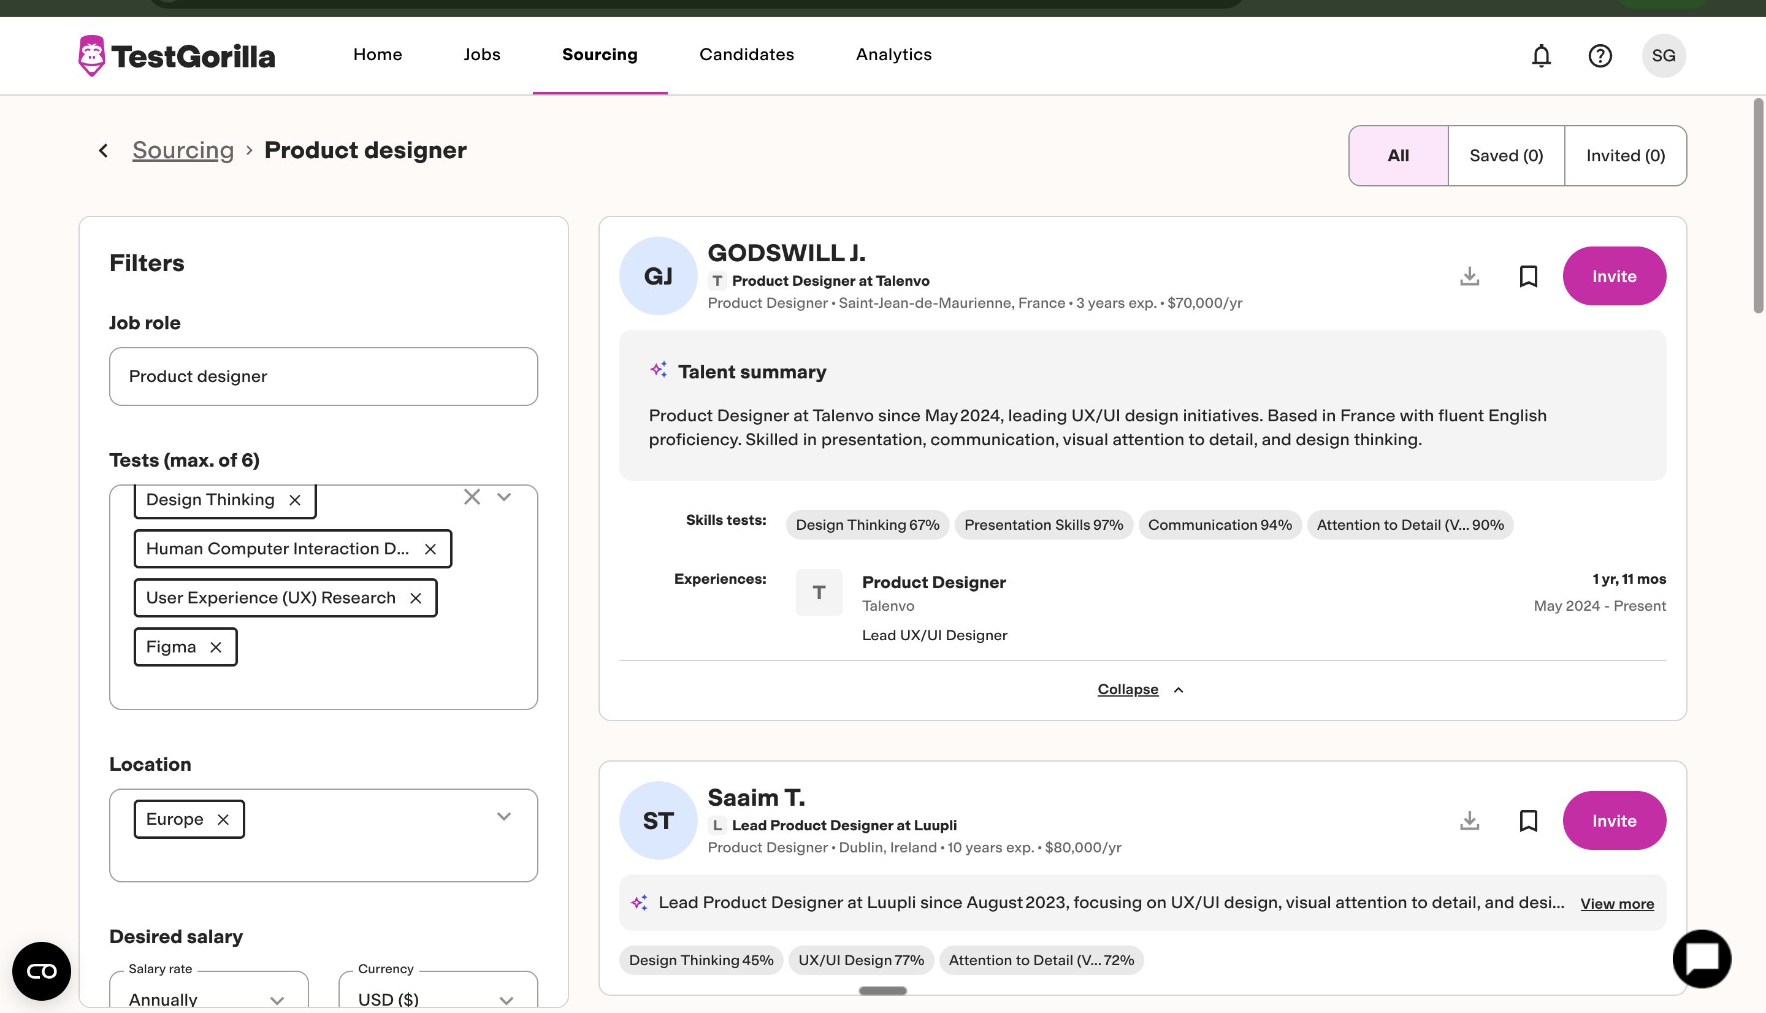Click the Communication 94% skill chip
The image size is (1766, 1013).
(x=1220, y=526)
